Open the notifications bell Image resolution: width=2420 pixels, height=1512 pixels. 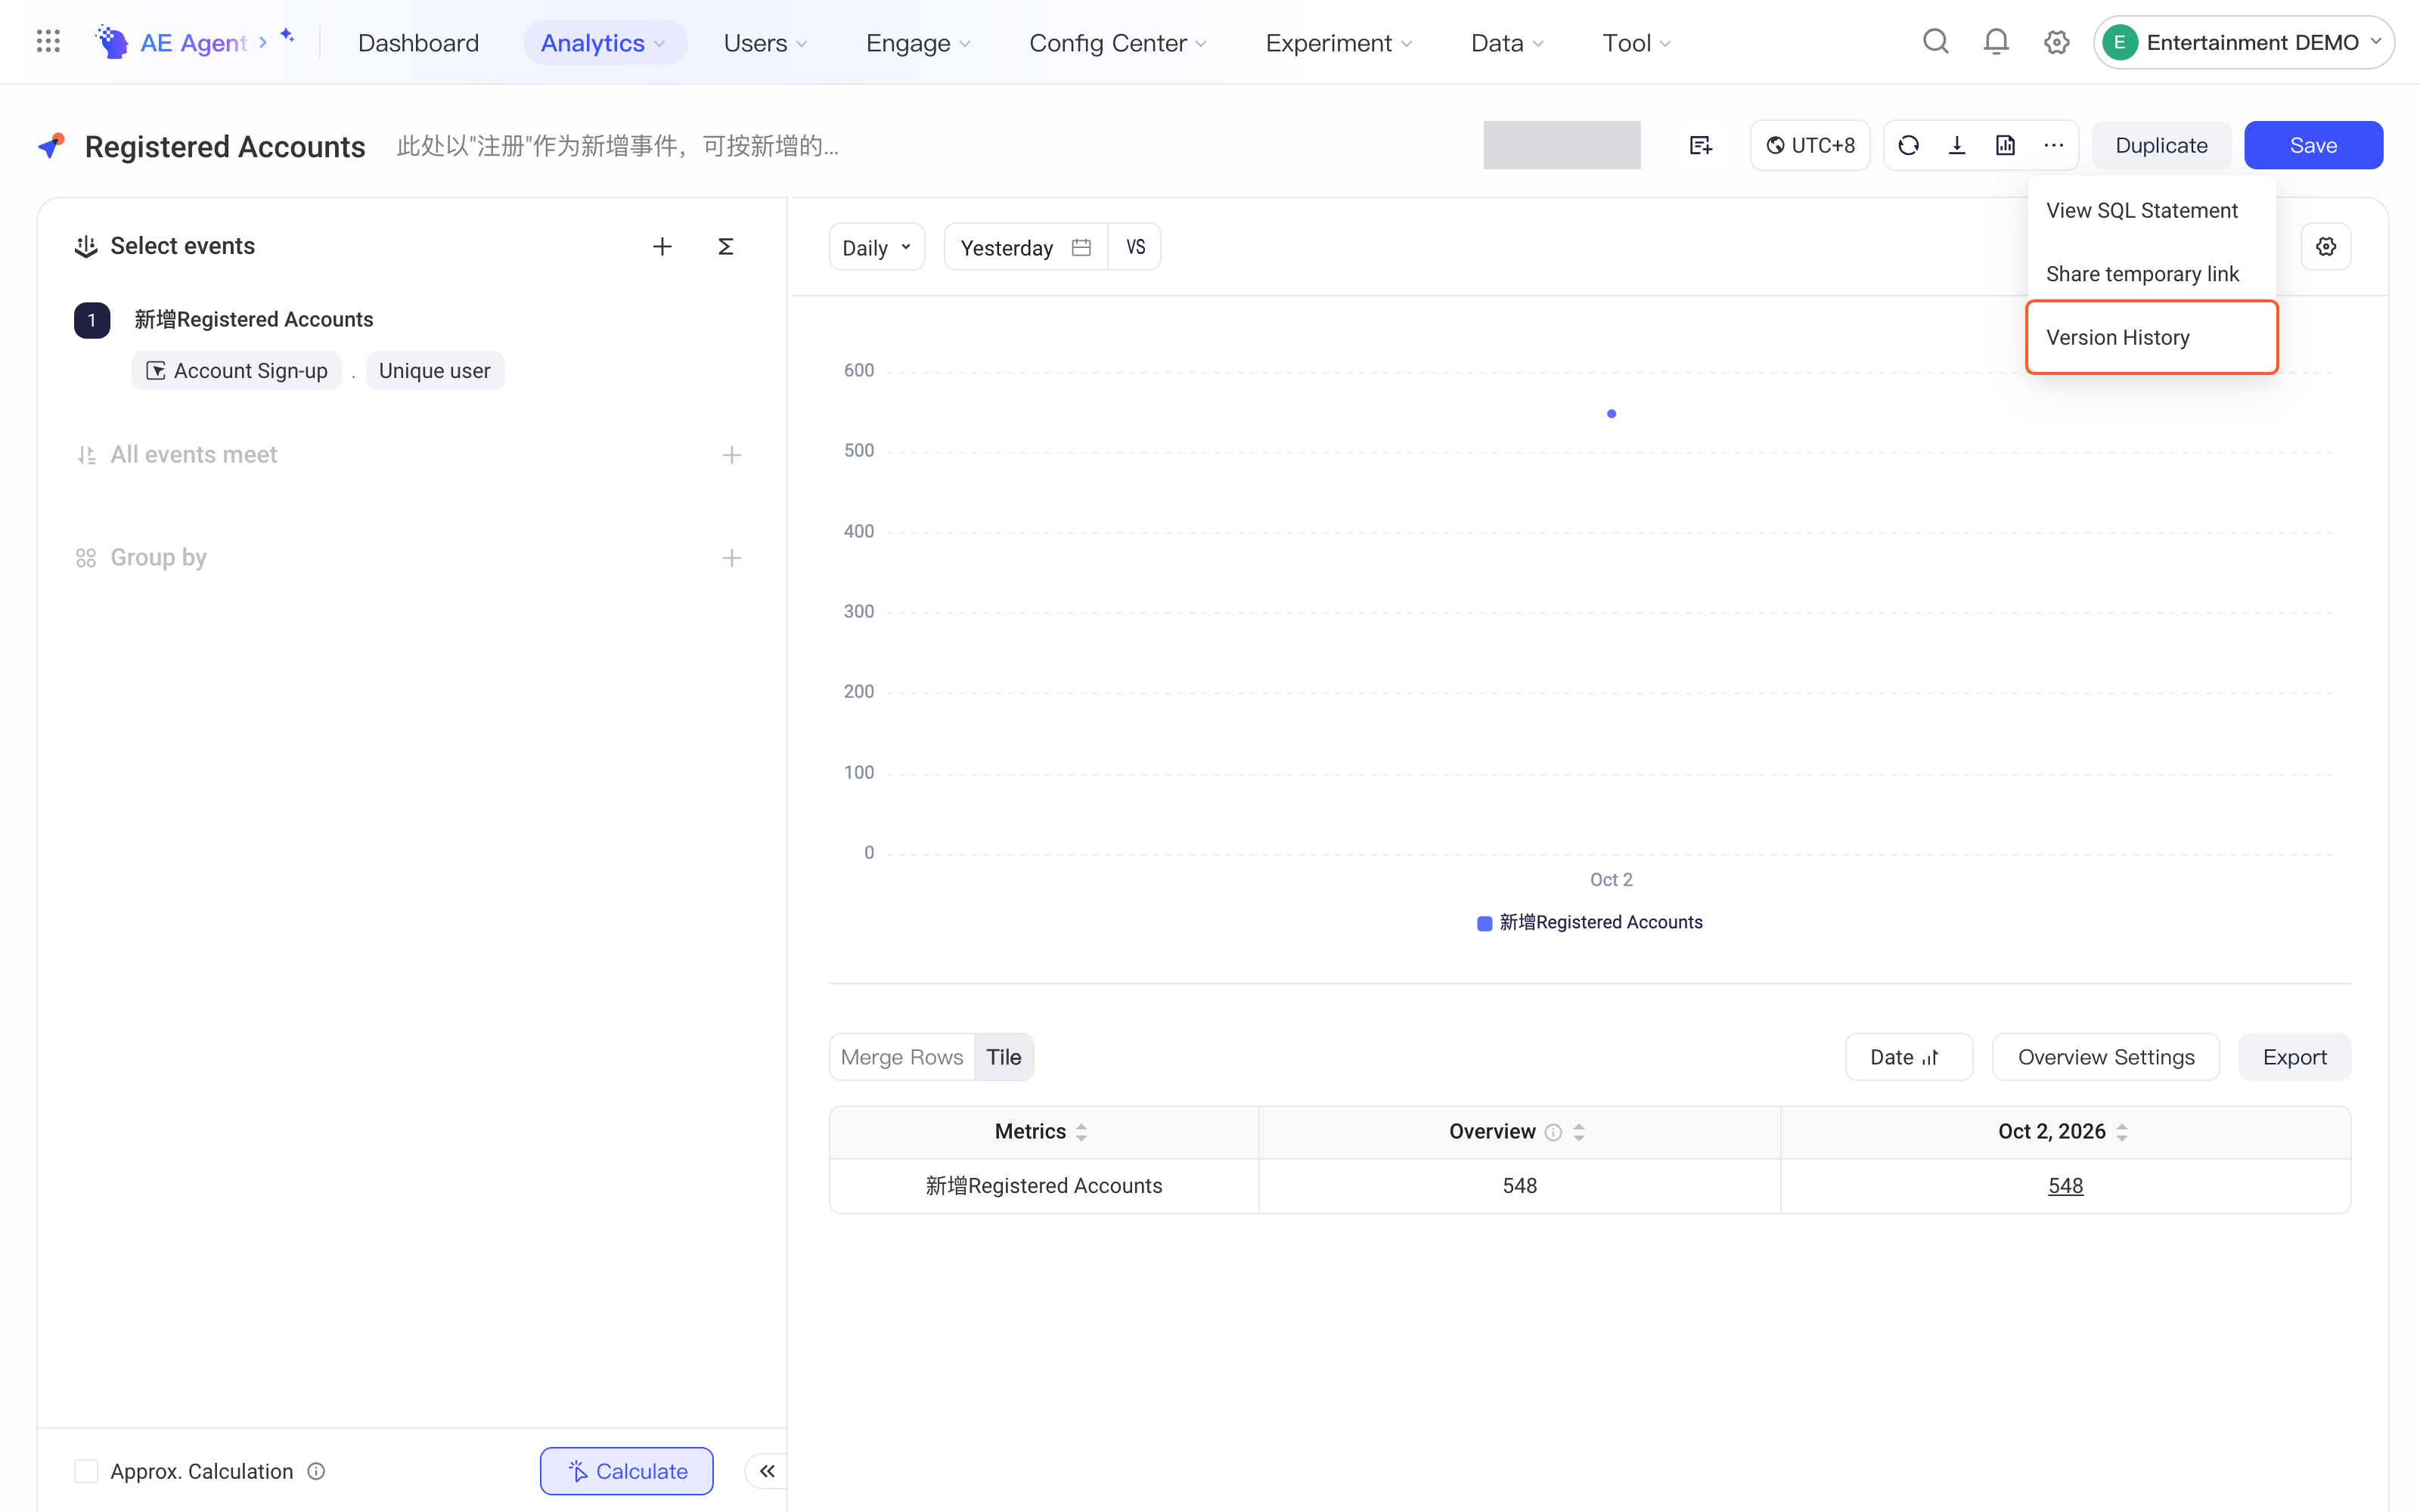click(x=1996, y=42)
